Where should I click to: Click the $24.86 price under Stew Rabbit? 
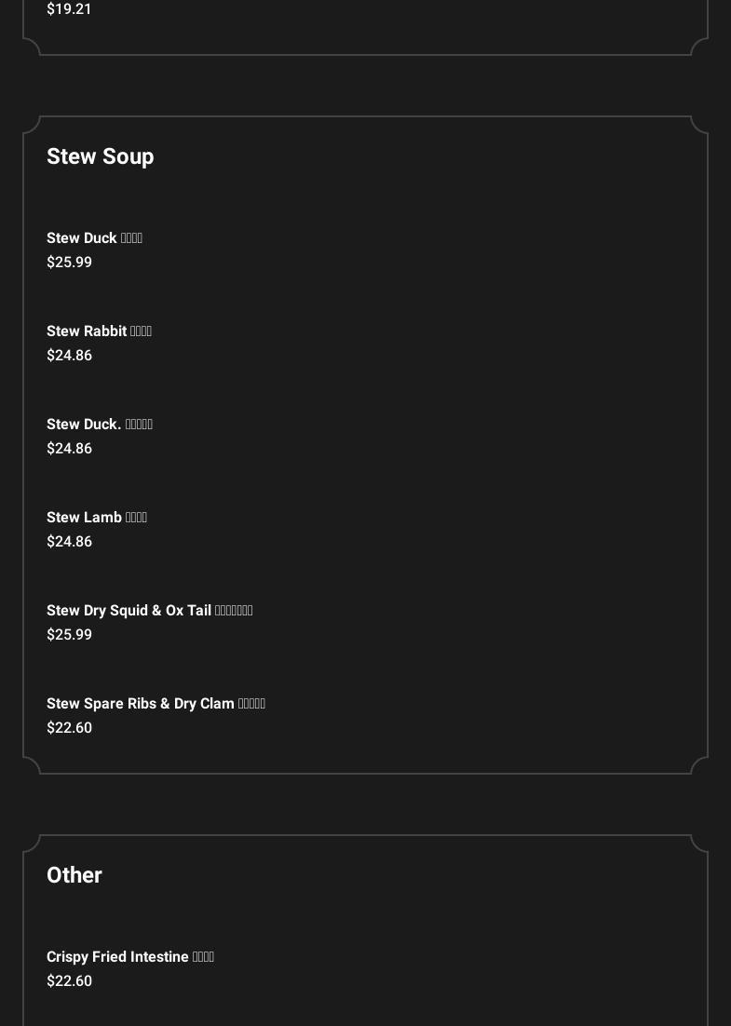[x=69, y=356]
